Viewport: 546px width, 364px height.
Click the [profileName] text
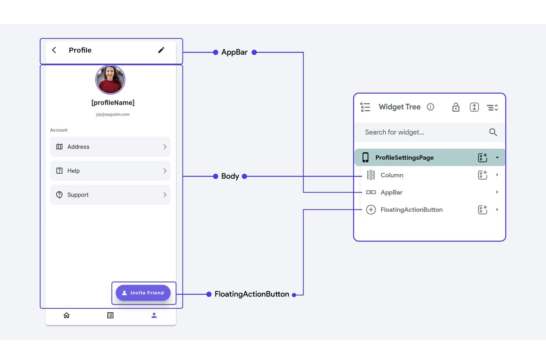click(x=113, y=103)
